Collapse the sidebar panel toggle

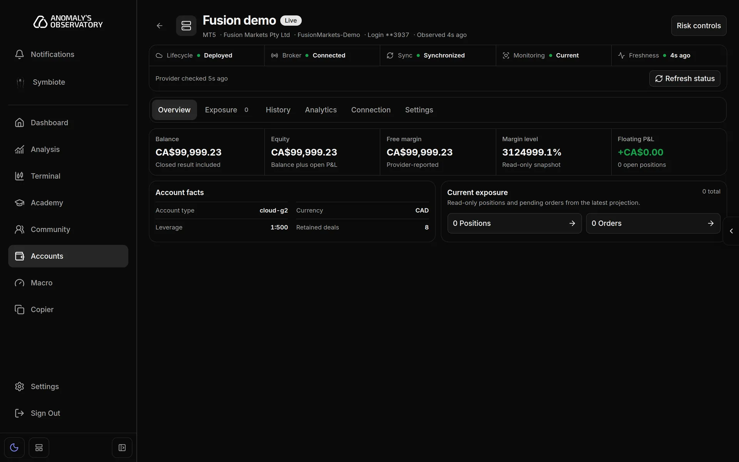(122, 447)
